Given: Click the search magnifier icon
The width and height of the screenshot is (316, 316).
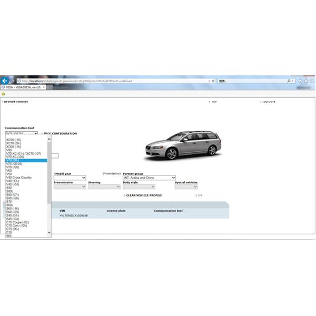Looking at the screenshot, I should click(x=289, y=81).
